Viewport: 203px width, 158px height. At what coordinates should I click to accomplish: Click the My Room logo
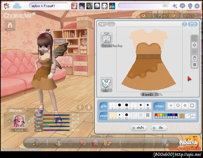point(17,6)
